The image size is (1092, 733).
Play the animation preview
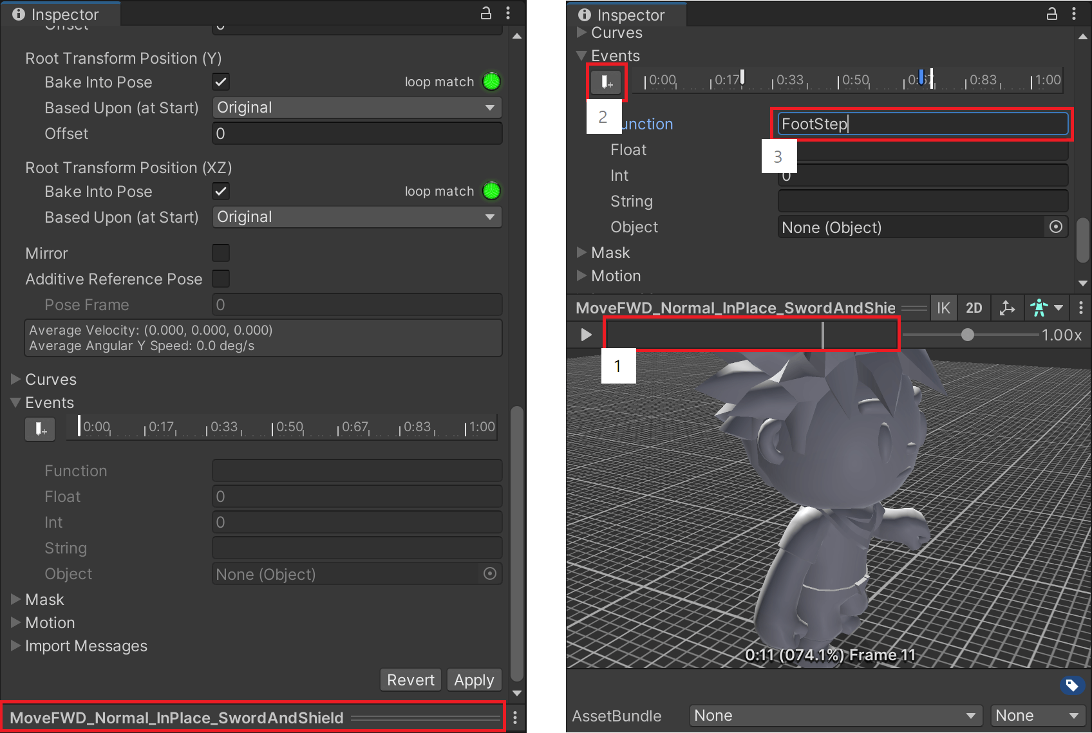point(586,335)
